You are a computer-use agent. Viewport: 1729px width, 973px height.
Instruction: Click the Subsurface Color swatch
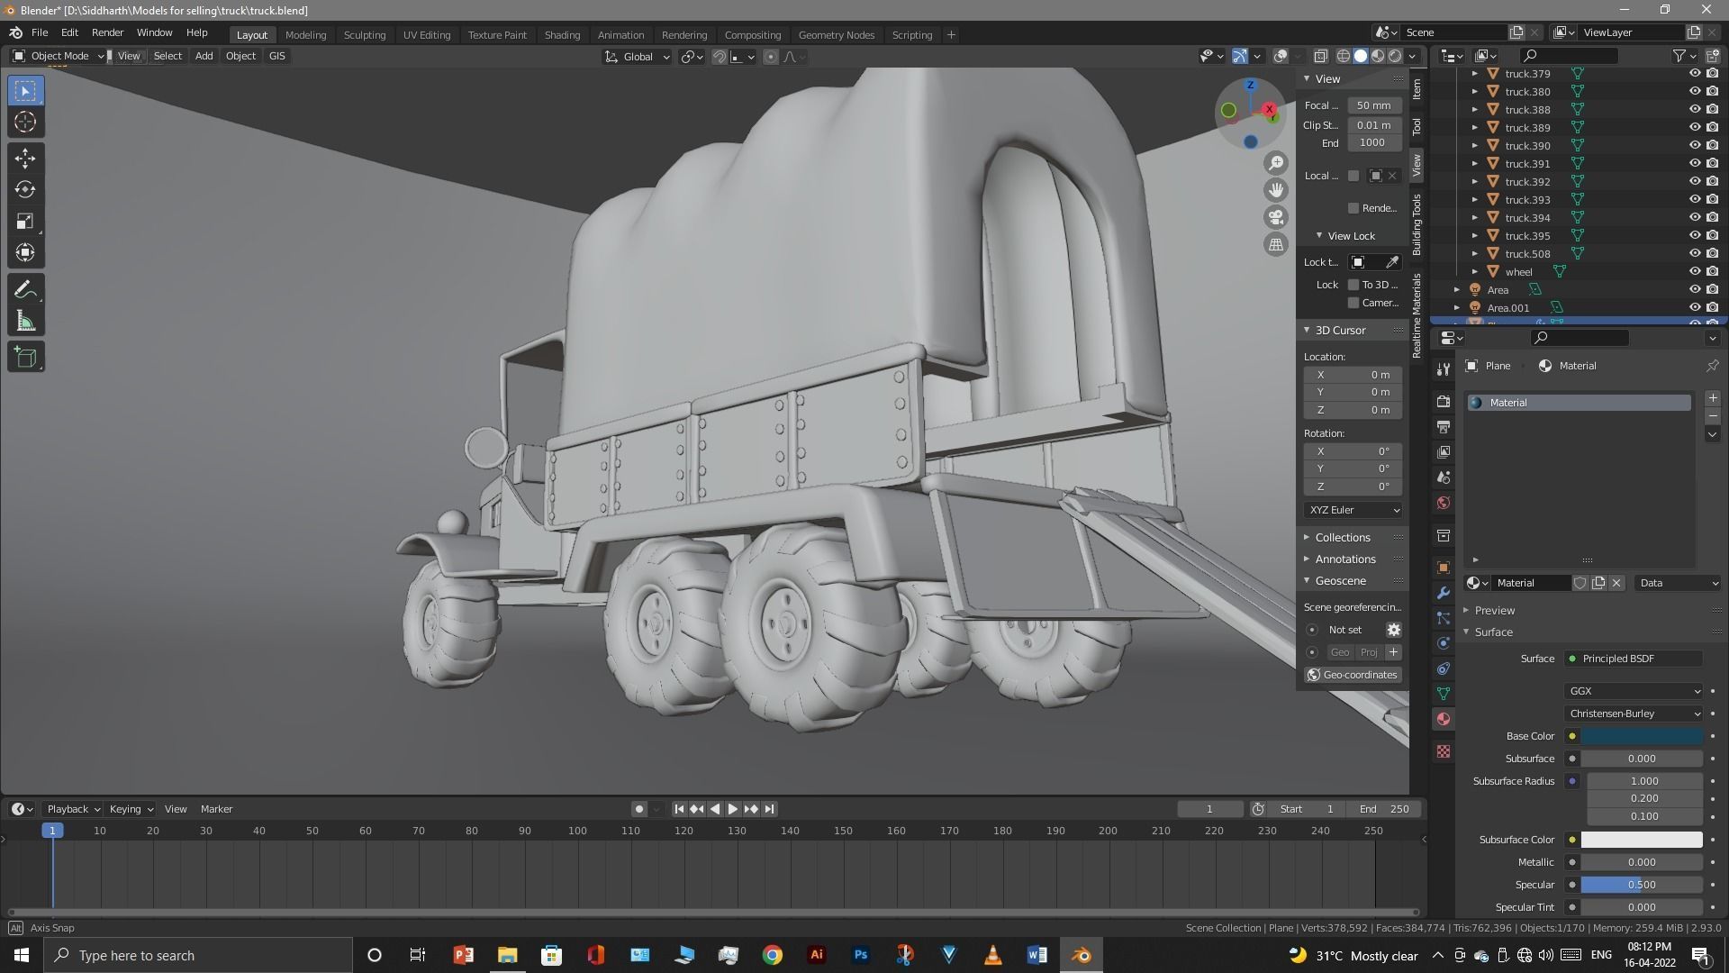point(1642,840)
